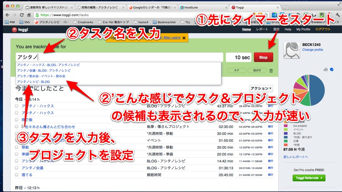Viewport: 342px width, 192px height.
Task: Switch the summary to pie chart view
Action: pos(332,69)
